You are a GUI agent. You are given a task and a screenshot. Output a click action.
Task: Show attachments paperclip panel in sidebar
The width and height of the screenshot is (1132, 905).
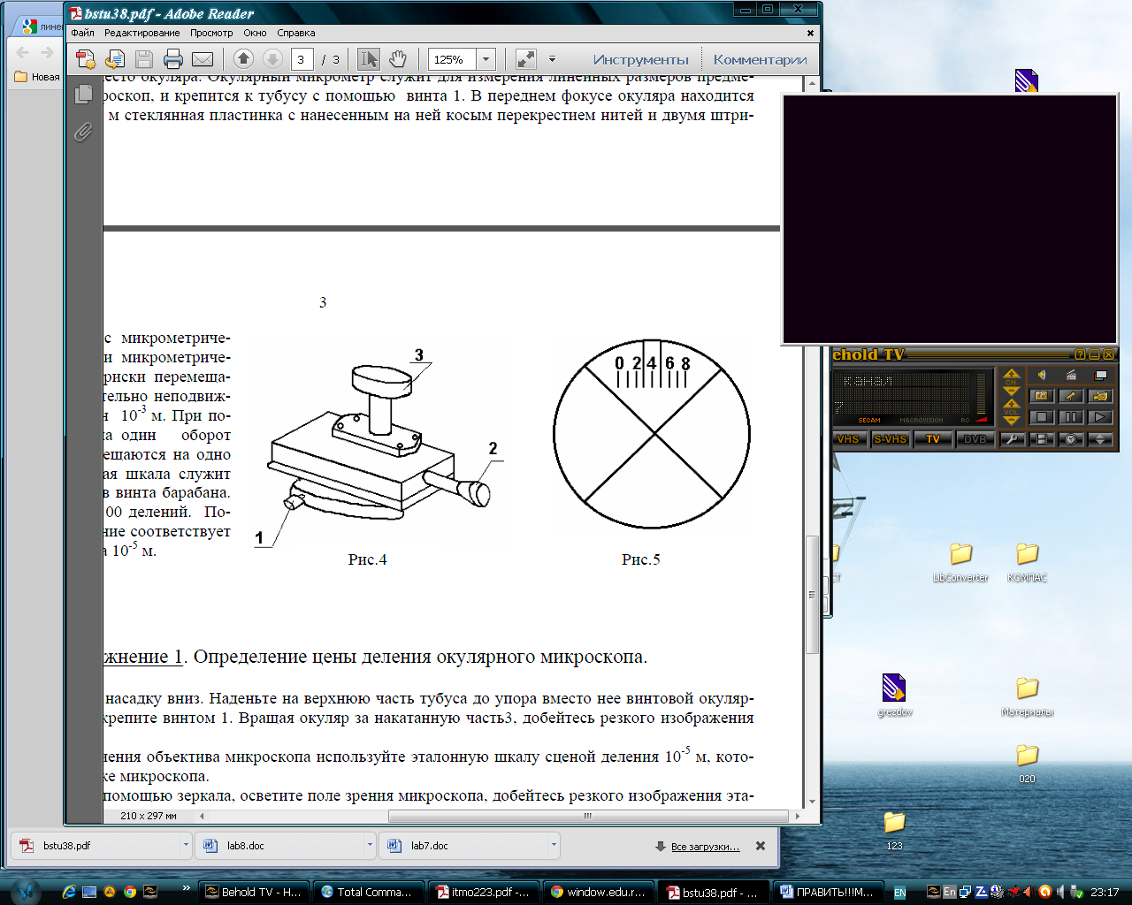[x=83, y=132]
